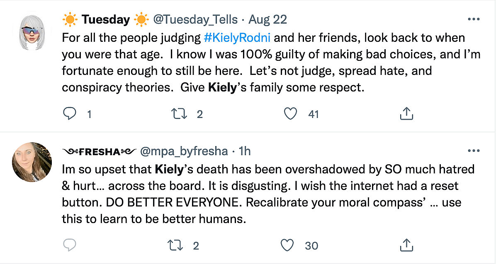Share the Tuesday_Tells tweet
This screenshot has height=264, width=496.
406,113
